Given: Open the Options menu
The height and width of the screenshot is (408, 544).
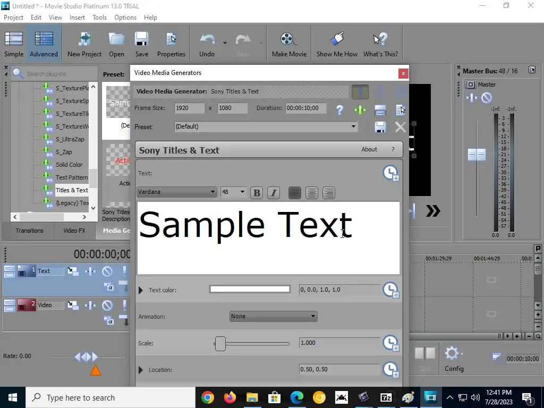Looking at the screenshot, I should tap(125, 18).
